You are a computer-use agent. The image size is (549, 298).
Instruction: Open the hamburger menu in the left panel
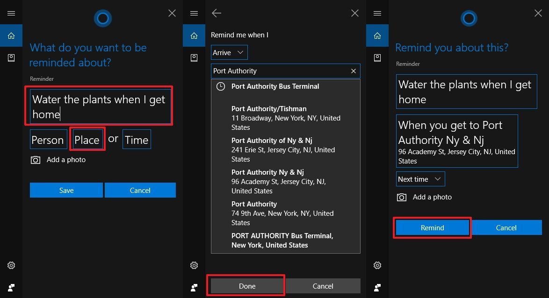[x=11, y=13]
